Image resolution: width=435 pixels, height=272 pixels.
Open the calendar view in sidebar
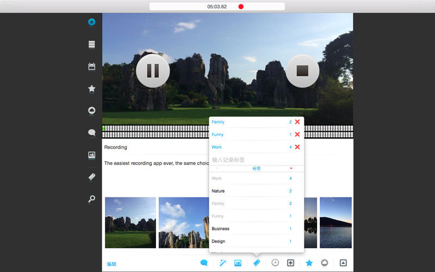pyautogui.click(x=91, y=66)
